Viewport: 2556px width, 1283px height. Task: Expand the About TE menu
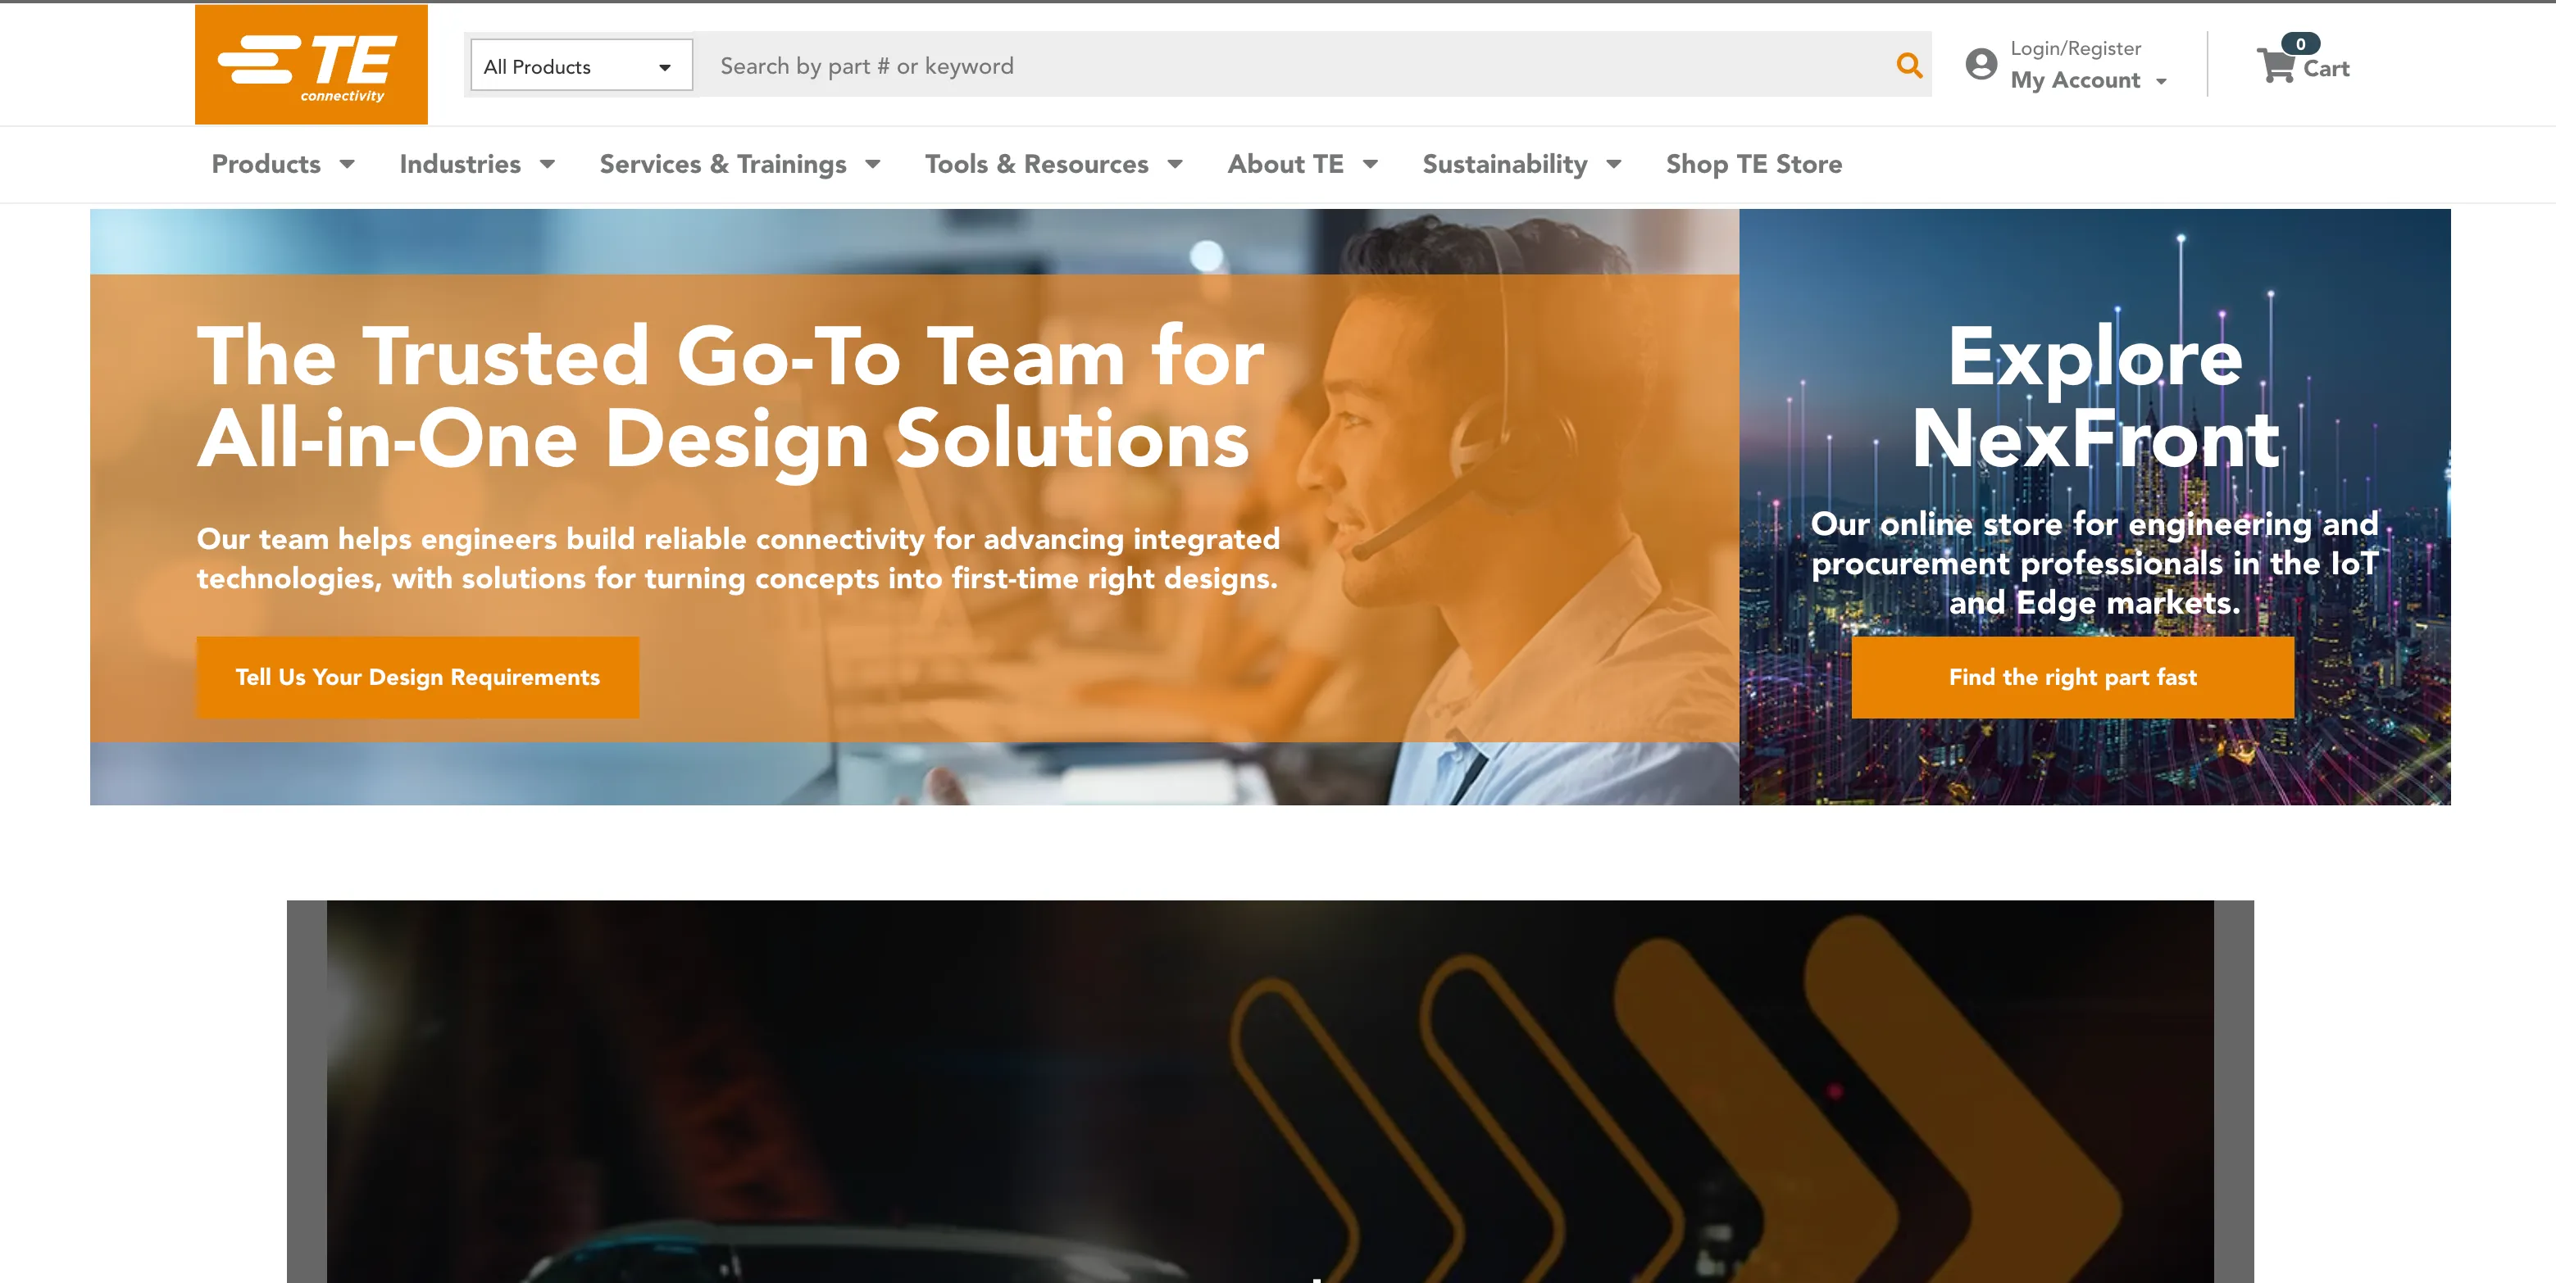pyautogui.click(x=1302, y=165)
